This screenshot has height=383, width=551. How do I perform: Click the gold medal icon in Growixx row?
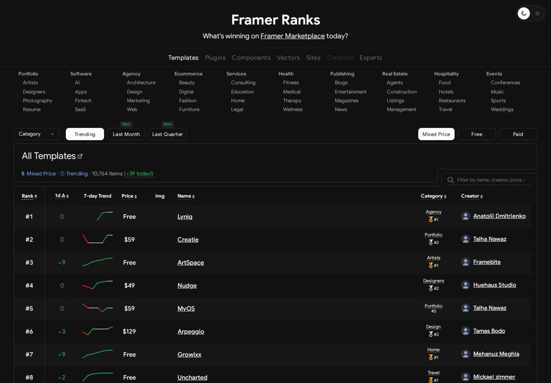point(430,357)
